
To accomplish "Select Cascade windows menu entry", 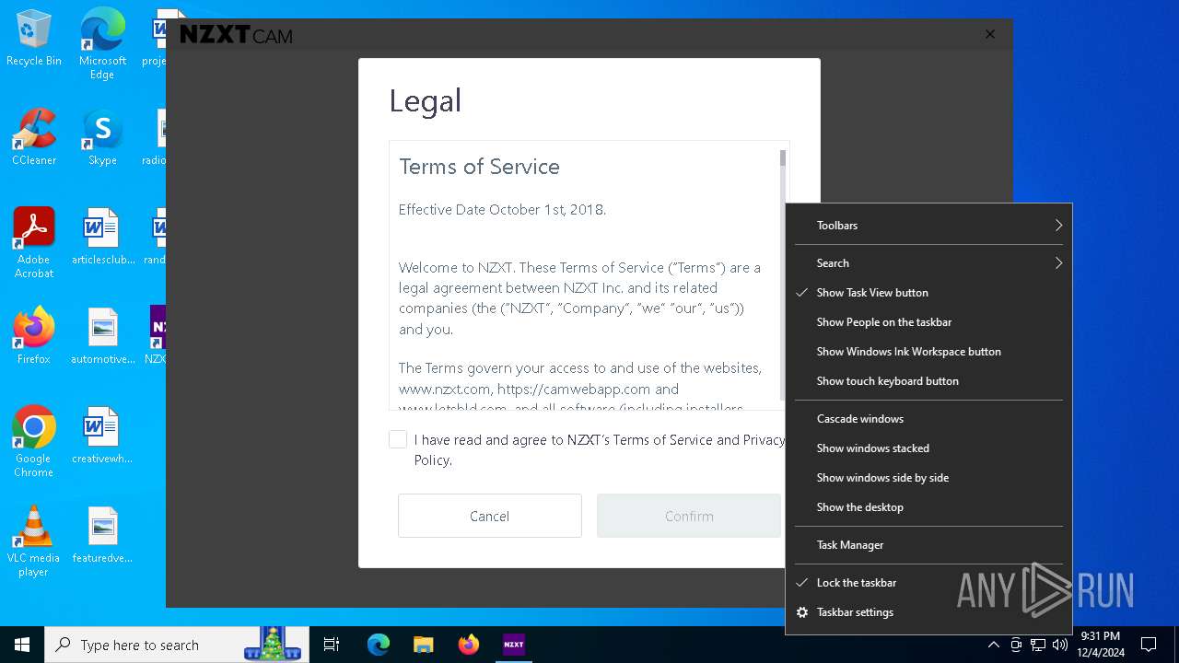I will 928,419.
